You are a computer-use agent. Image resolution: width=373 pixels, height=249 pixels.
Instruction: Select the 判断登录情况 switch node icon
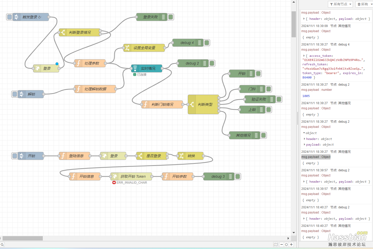pos(63,32)
